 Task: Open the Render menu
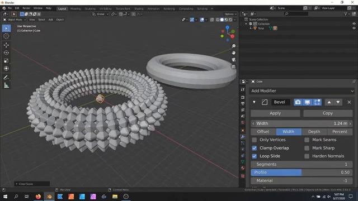tap(26, 8)
